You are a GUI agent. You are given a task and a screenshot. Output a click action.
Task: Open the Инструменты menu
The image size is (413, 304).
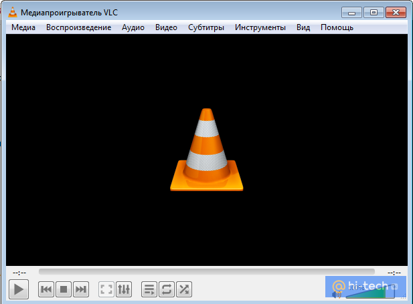pyautogui.click(x=260, y=27)
